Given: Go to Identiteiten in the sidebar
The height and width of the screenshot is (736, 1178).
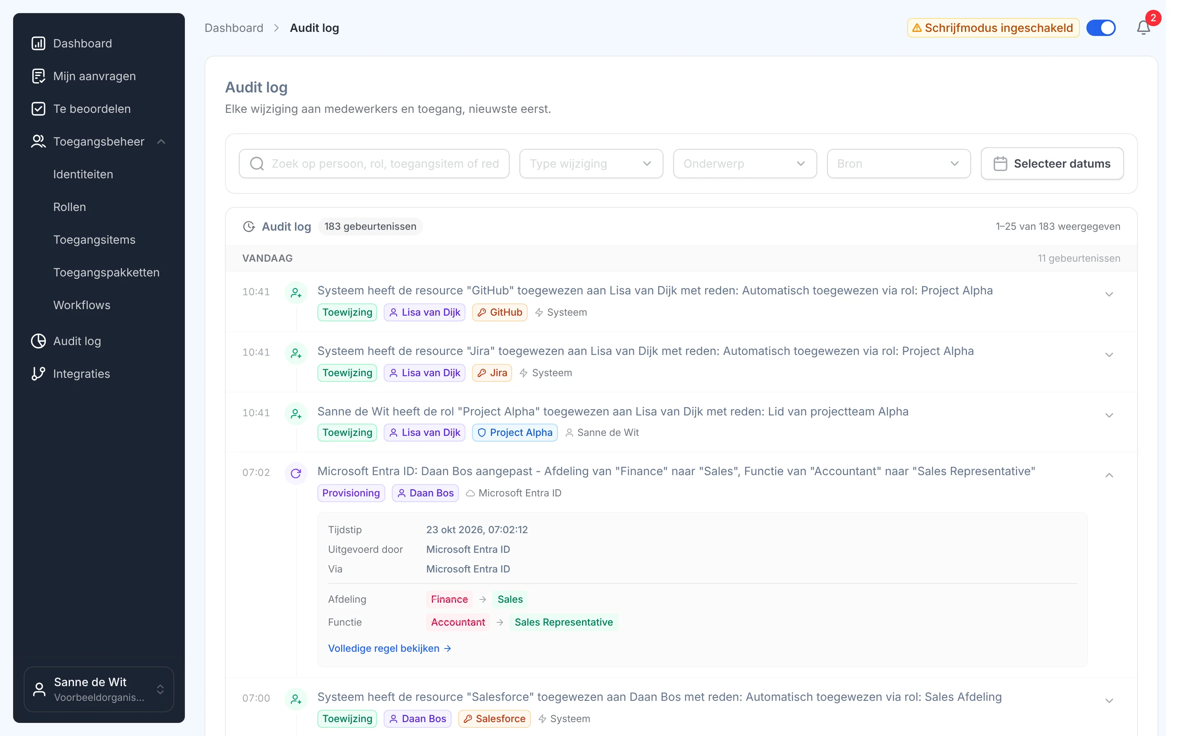Looking at the screenshot, I should point(83,174).
